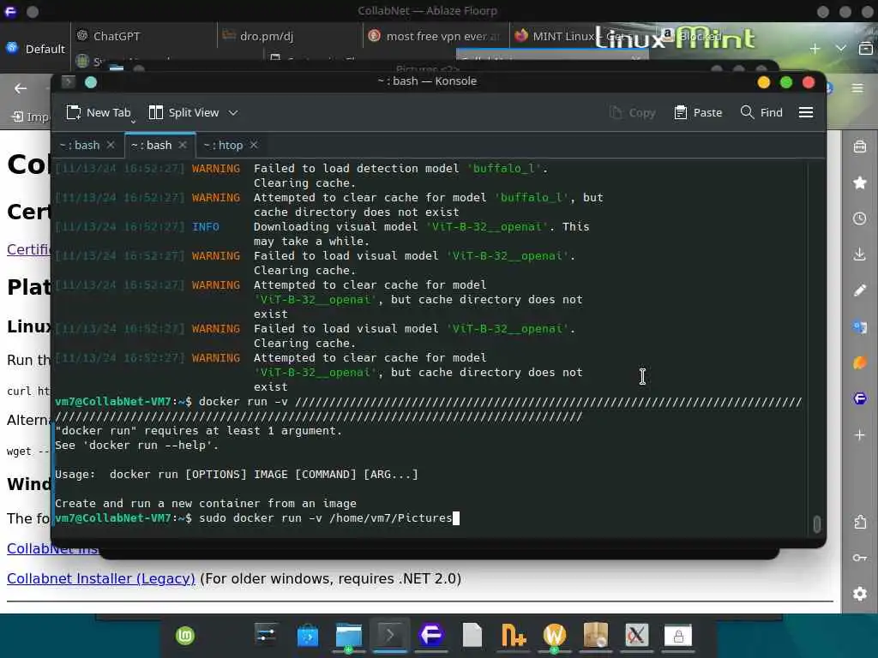Image resolution: width=878 pixels, height=658 pixels.
Task: Open notes pencil icon in sidebar
Action: (859, 290)
